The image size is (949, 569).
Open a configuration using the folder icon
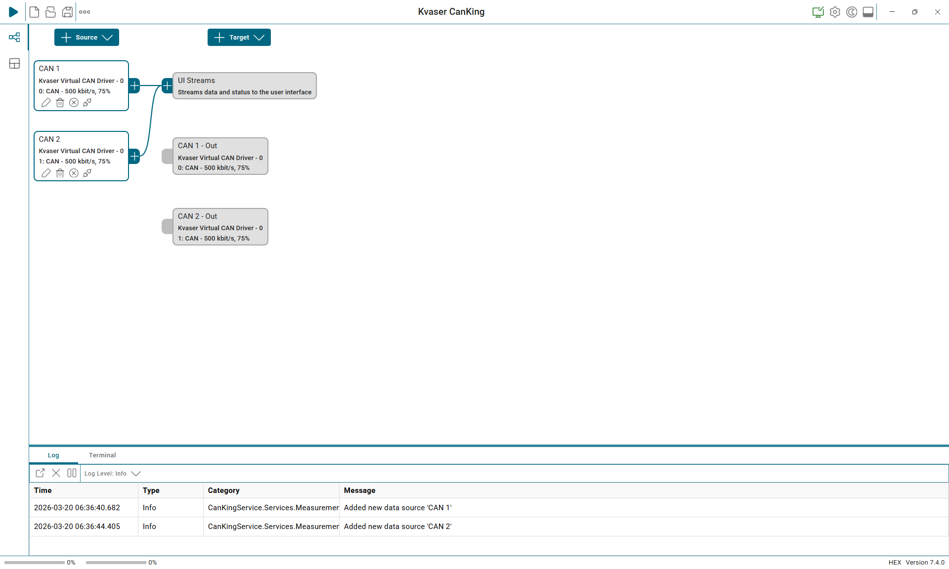coord(50,12)
